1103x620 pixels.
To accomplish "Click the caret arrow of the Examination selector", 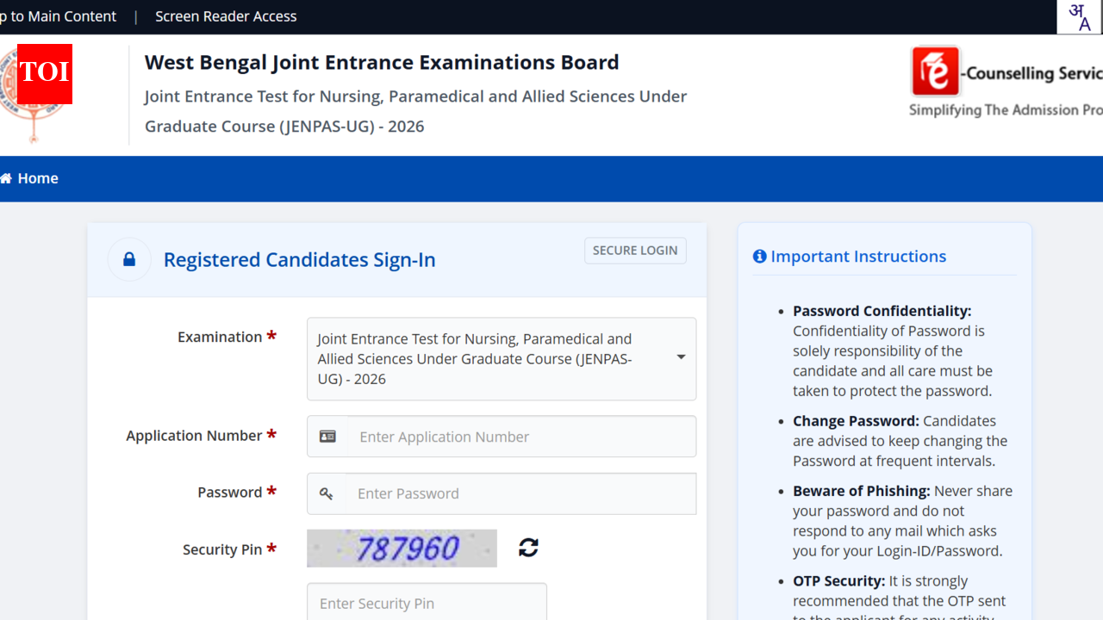I will click(681, 357).
